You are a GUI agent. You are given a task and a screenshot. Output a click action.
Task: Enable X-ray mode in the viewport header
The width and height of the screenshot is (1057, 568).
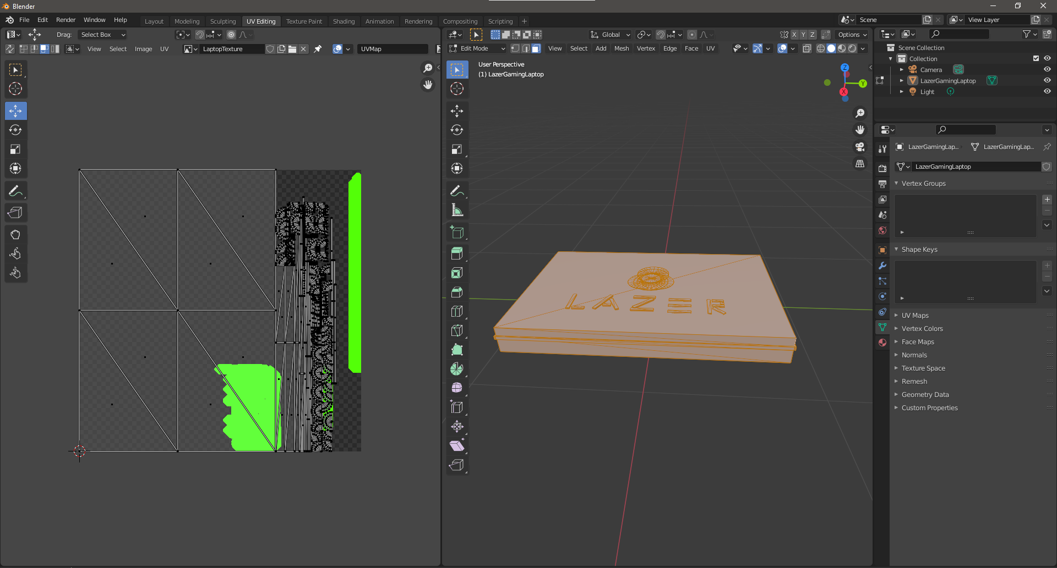point(807,48)
